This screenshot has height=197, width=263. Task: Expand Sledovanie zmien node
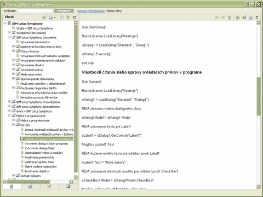13,74
